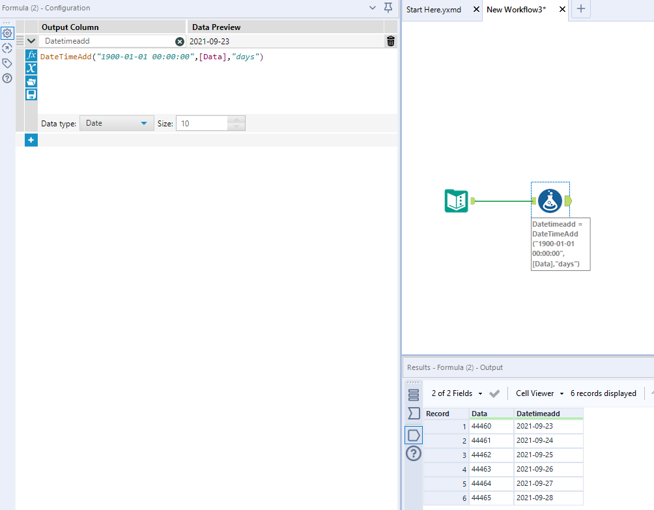This screenshot has width=654, height=510.
Task: Collapse the expression with the chevron arrow
Action: 31,40
